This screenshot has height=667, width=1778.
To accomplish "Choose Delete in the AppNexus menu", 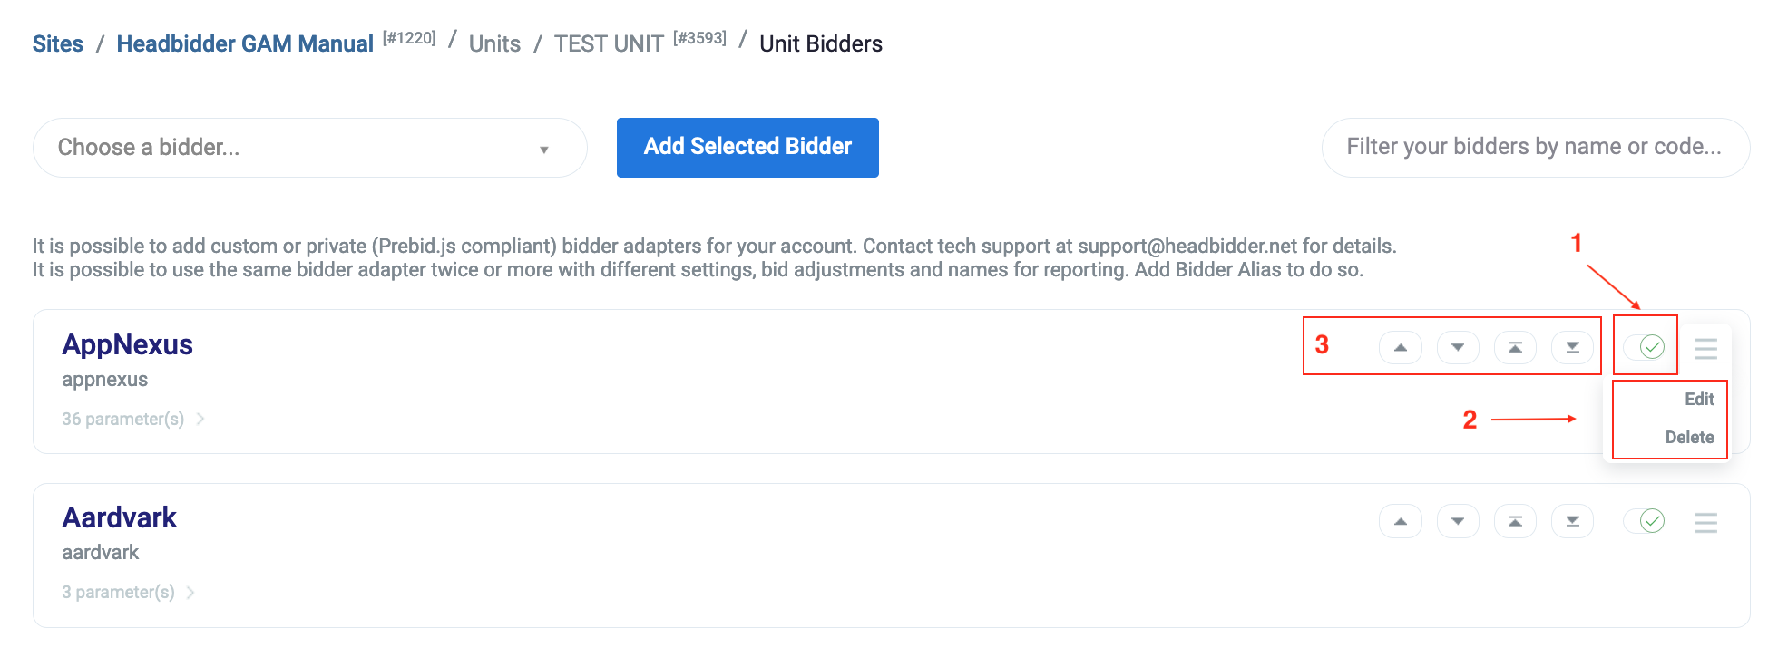I will [x=1689, y=437].
